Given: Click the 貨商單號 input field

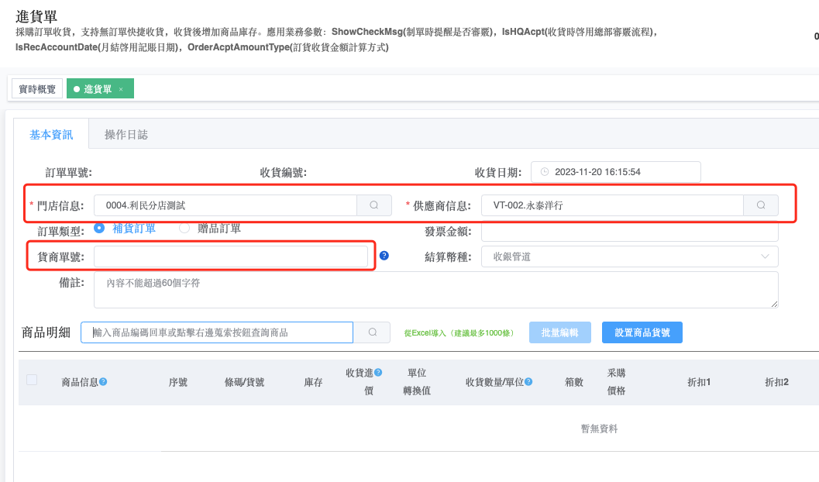Looking at the screenshot, I should 231,256.
